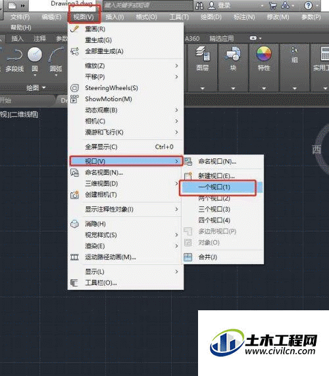Click West (西) on the ViewCube compass

pos(316,149)
